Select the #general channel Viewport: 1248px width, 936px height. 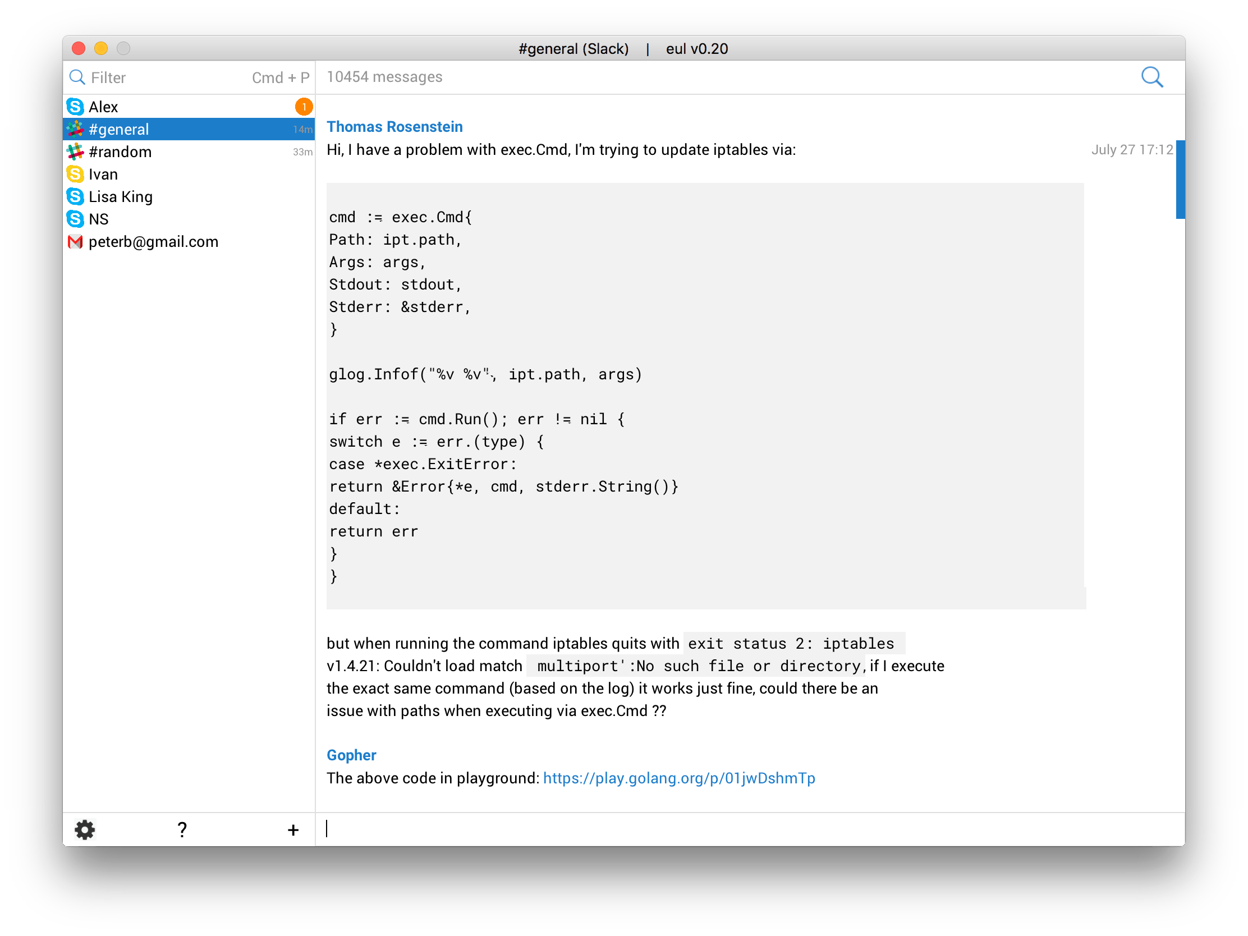(189, 129)
